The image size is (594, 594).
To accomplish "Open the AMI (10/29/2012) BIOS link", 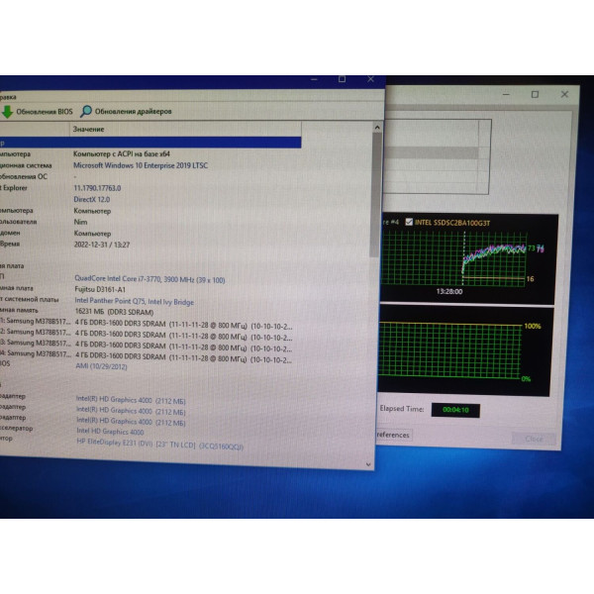I will (101, 366).
